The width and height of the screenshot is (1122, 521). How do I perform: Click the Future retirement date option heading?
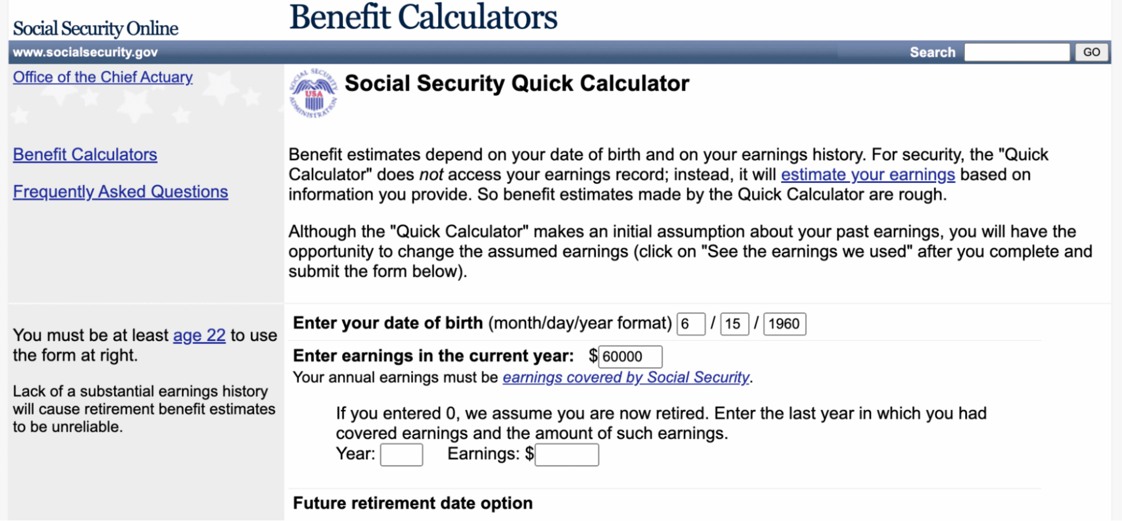coord(413,503)
